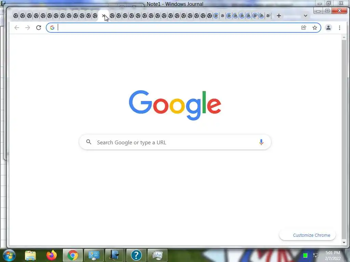Launch Firefox from the taskbar
The image size is (350, 262).
click(x=52, y=255)
